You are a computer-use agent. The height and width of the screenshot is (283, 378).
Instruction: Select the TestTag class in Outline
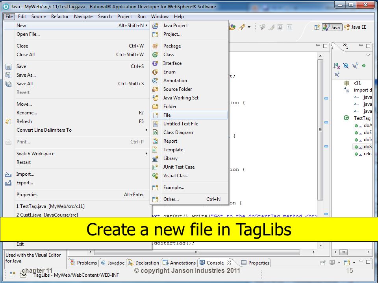362,118
